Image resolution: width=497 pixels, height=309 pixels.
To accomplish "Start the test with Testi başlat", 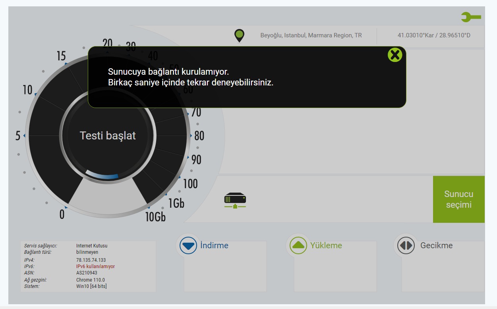I will (x=108, y=135).
